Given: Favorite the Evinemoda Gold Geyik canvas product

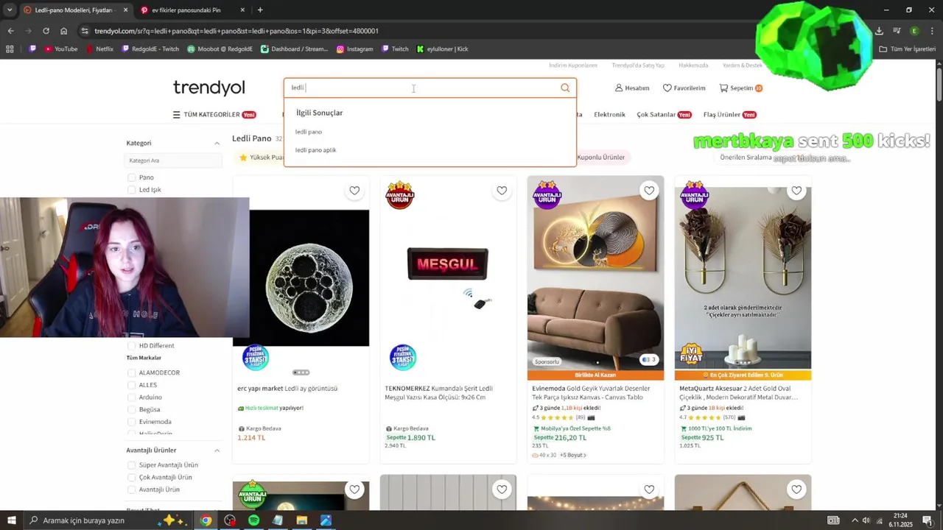Looking at the screenshot, I should coord(649,191).
